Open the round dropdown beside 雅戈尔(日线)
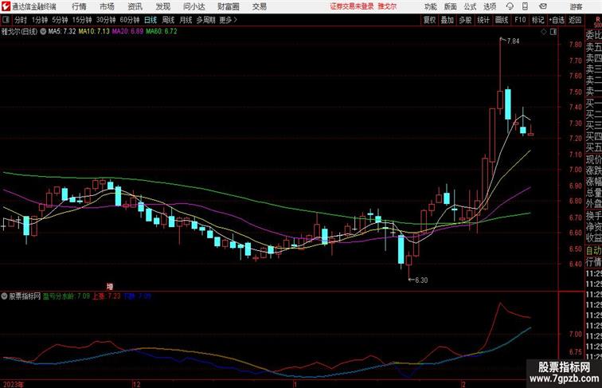Screen dimensions: 602x388 (43, 32)
